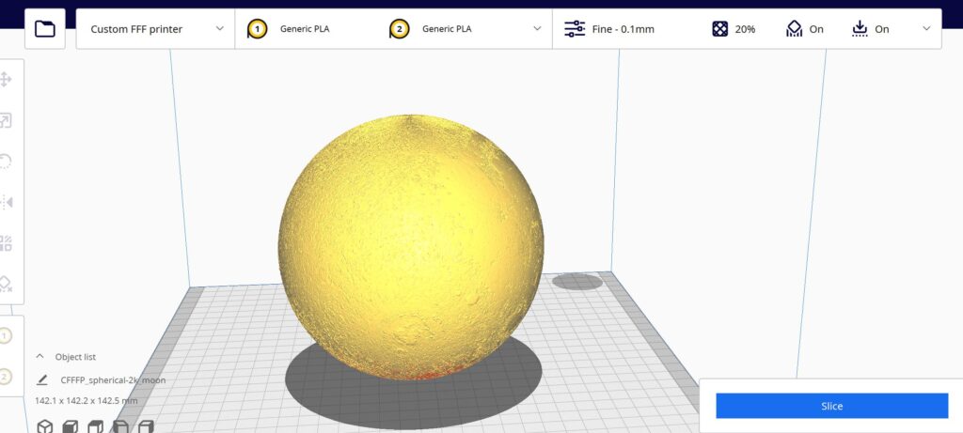
Task: Select the yellow moon sphere model
Action: 411,246
